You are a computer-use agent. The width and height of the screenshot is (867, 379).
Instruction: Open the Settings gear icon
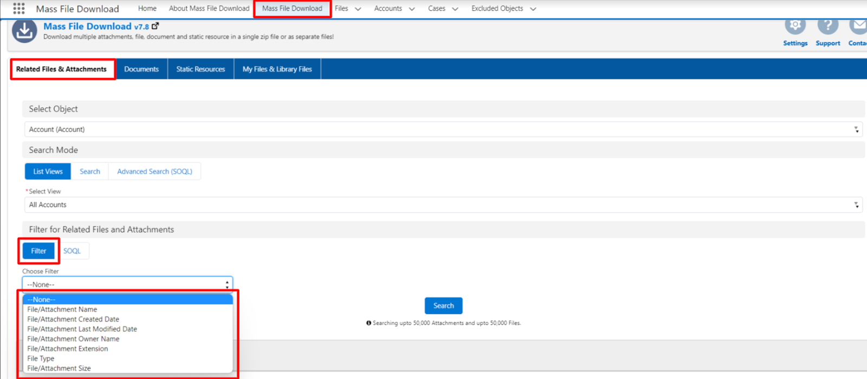(795, 25)
